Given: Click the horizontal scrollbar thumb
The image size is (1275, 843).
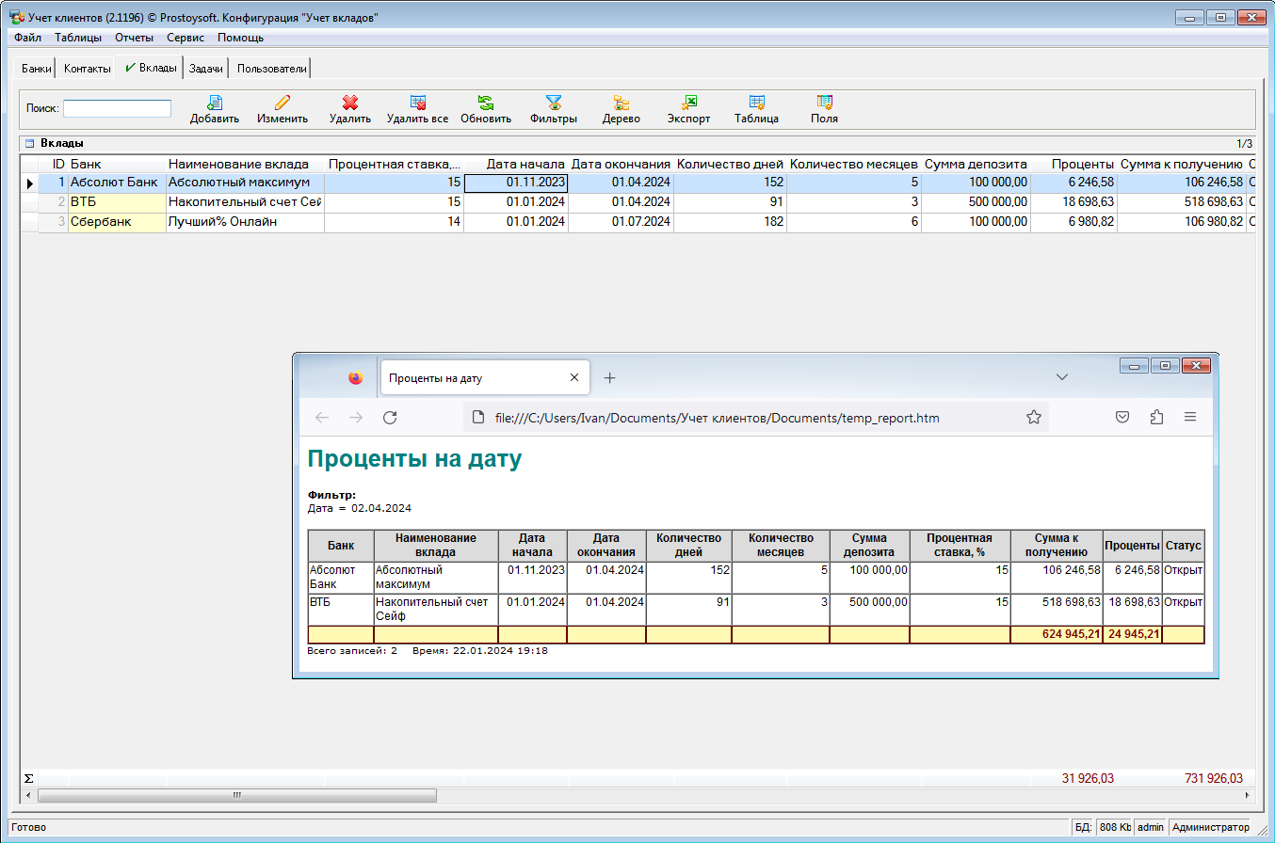Looking at the screenshot, I should 236,795.
